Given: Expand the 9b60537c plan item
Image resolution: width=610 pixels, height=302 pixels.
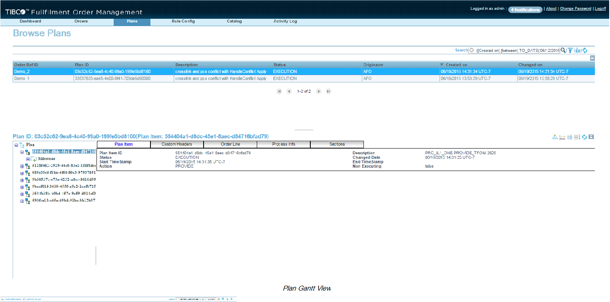Looking at the screenshot, I should (x=22, y=180).
